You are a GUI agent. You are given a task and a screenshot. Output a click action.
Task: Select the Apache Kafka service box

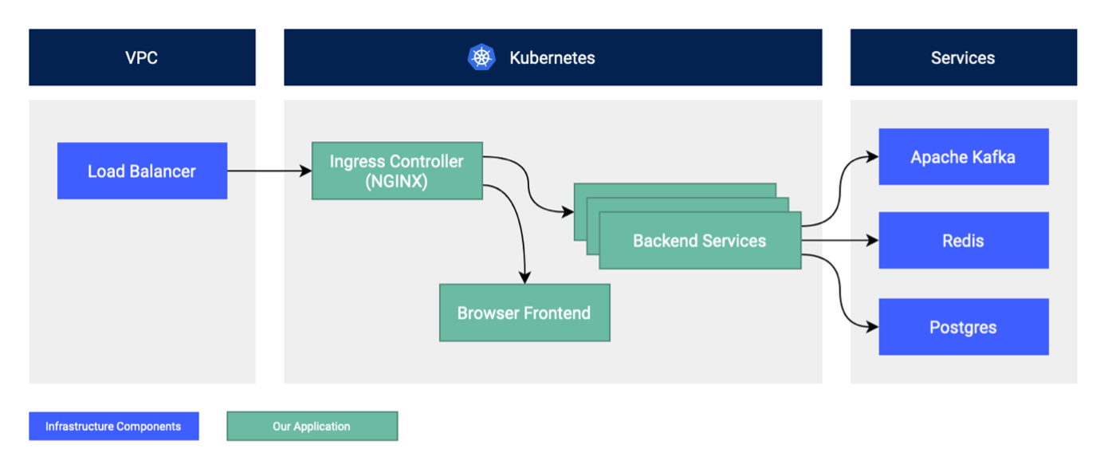pos(964,157)
